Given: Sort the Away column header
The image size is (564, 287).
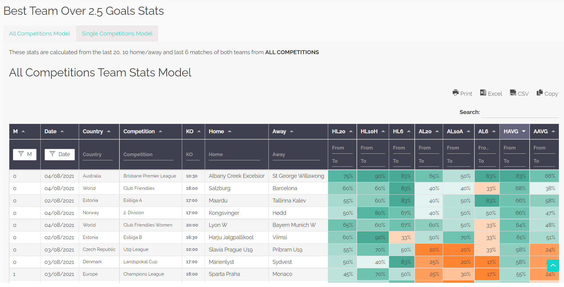Looking at the screenshot, I should click(x=291, y=131).
